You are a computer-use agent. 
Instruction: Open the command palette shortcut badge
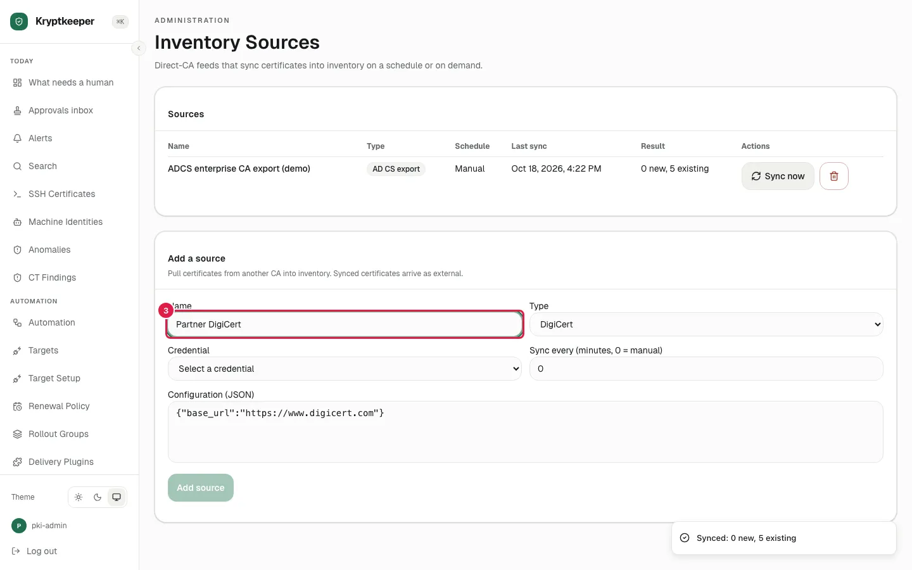[x=120, y=22]
